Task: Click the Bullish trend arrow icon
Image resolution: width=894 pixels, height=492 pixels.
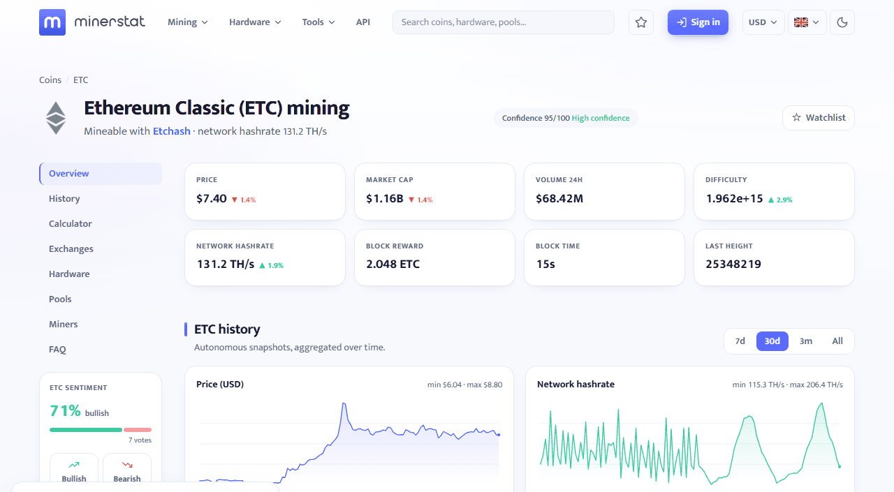Action: (74, 465)
